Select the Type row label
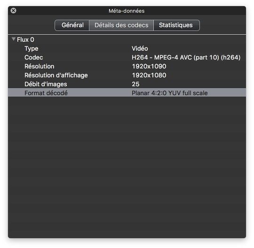This screenshot has width=254, height=248. pyautogui.click(x=32, y=49)
